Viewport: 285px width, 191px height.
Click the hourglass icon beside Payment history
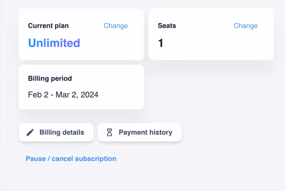point(110,132)
